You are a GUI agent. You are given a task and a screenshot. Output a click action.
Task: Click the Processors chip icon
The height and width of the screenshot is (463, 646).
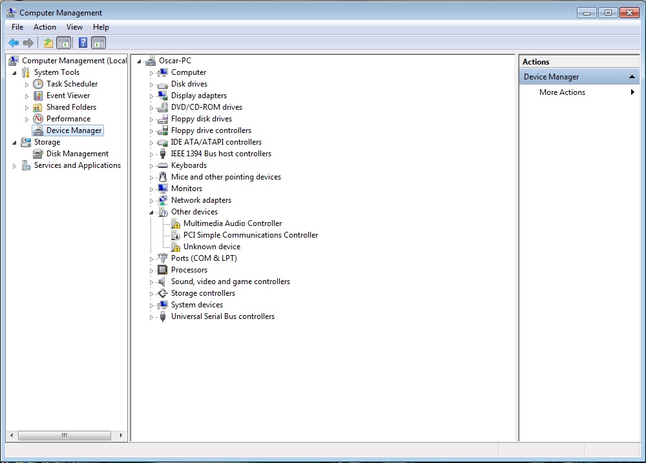coord(163,270)
